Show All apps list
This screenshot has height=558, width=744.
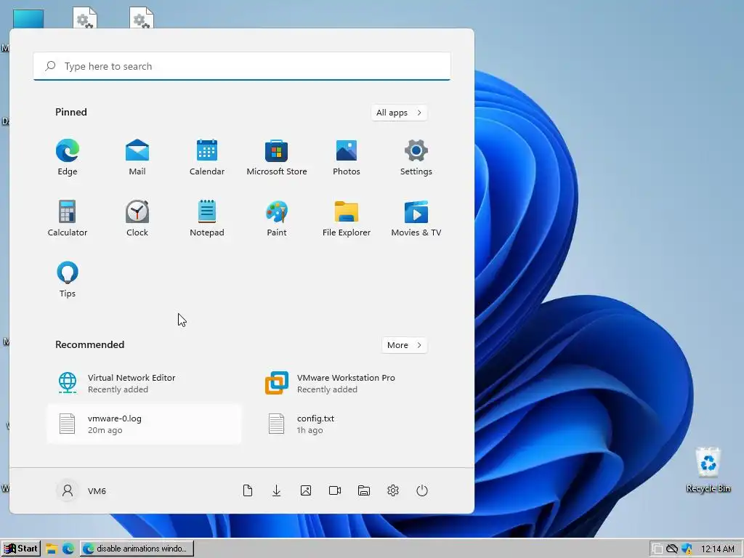[399, 113]
